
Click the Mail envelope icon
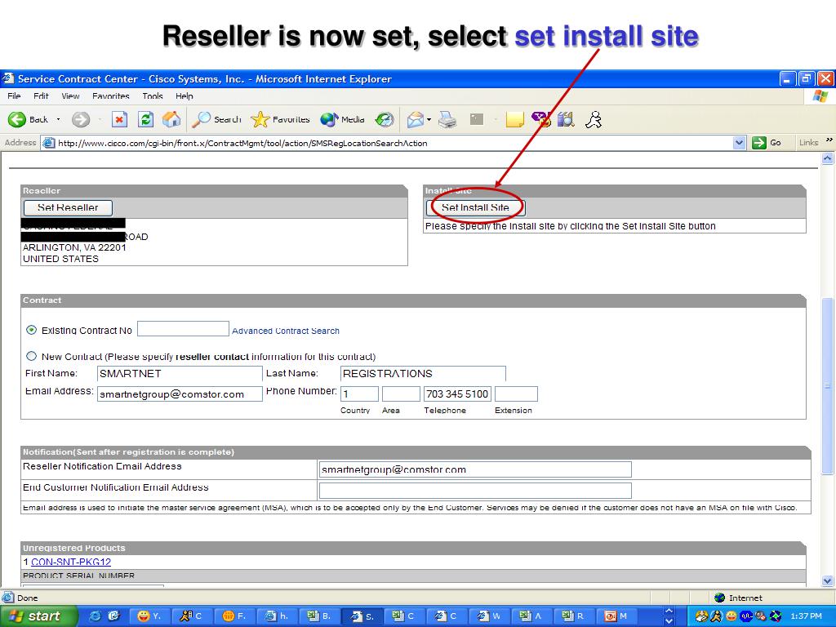415,119
